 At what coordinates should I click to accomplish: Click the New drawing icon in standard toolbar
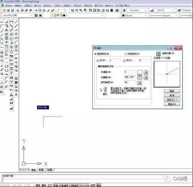point(4,10)
